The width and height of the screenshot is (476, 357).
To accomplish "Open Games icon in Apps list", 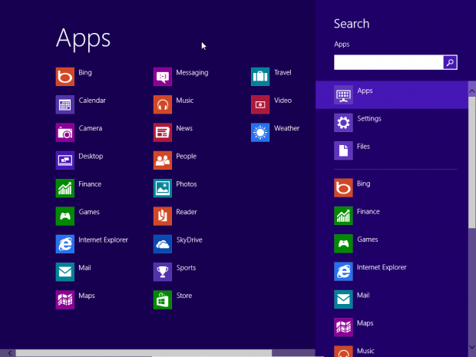I will pos(65,217).
